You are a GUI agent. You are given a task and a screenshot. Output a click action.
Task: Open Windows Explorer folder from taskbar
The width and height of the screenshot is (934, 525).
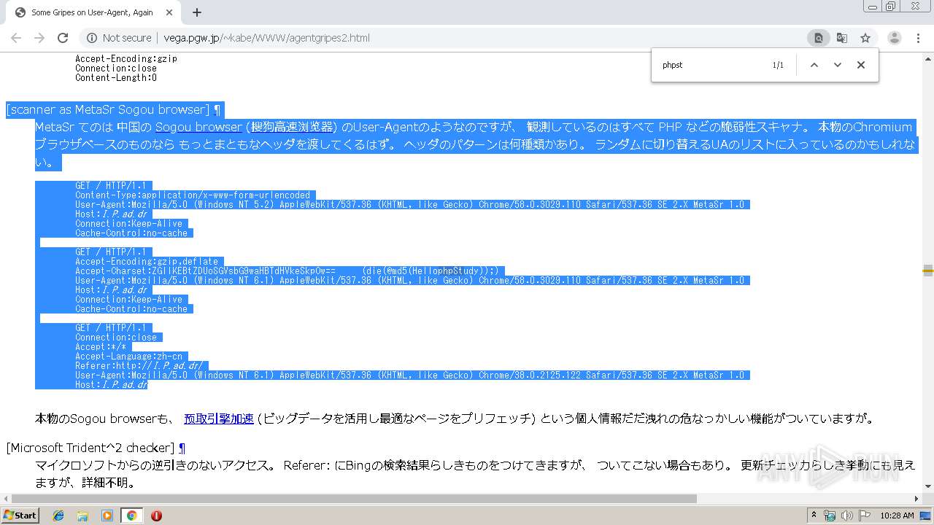click(x=82, y=516)
